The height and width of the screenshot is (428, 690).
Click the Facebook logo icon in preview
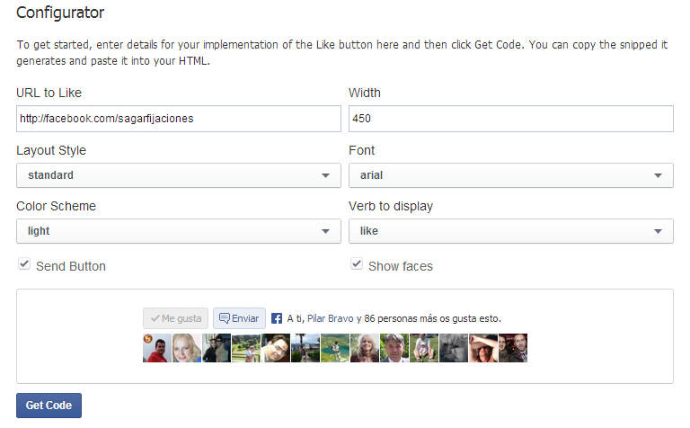click(277, 318)
